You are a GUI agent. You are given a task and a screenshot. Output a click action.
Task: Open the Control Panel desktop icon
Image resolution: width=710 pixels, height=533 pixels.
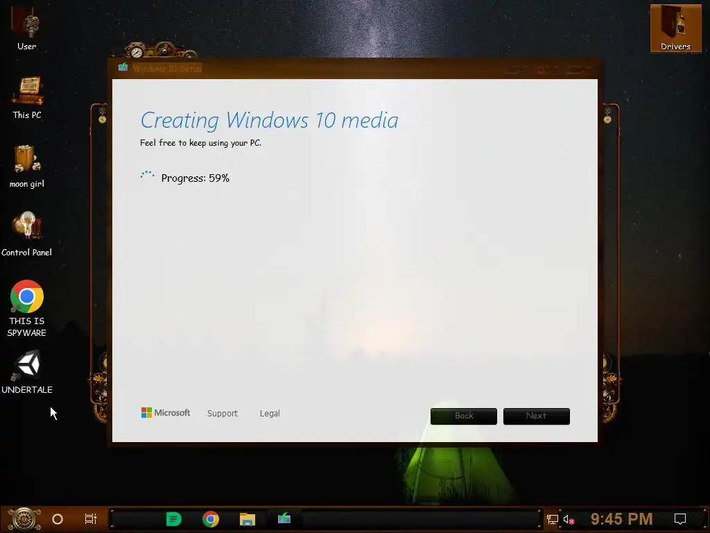tap(27, 234)
